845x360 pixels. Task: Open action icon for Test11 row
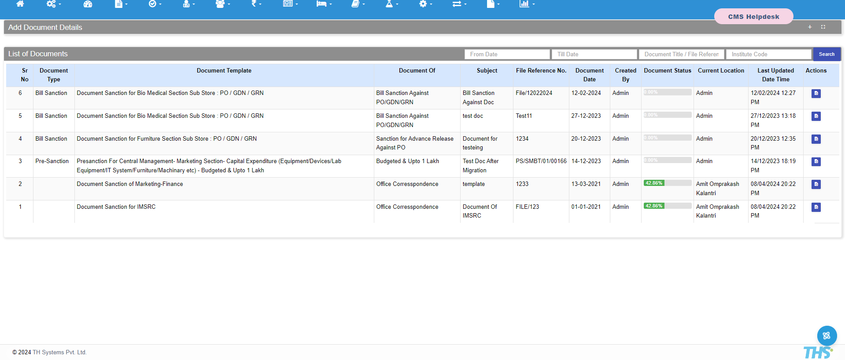tap(816, 116)
